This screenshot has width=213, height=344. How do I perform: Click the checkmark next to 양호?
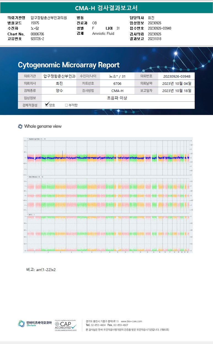pos(47,104)
